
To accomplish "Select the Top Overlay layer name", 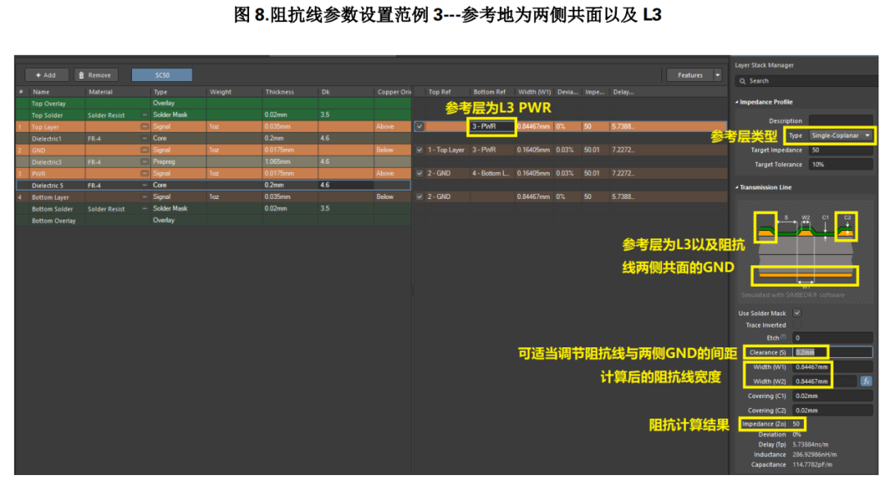I will [x=48, y=104].
